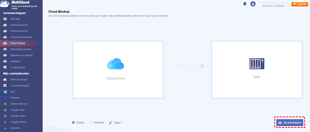Click the Uploaden op afstand upload icon
Screen dimensions: 310x132
point(5,55)
